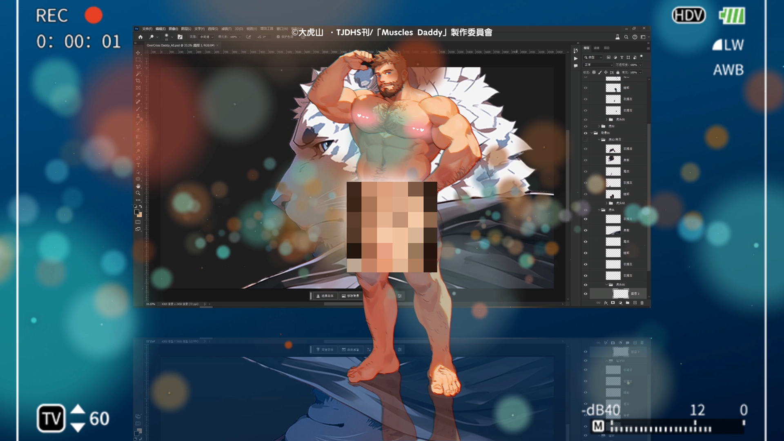Add a layer mask icon

point(613,303)
